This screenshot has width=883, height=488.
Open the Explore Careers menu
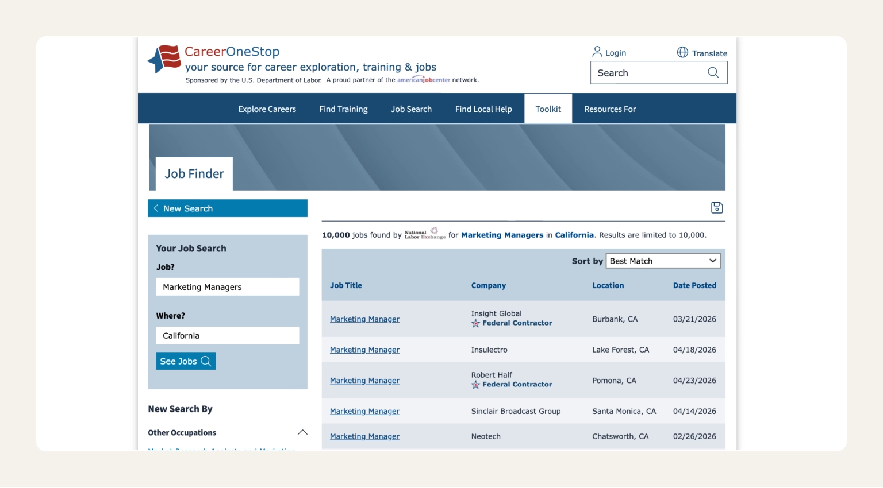(x=267, y=109)
